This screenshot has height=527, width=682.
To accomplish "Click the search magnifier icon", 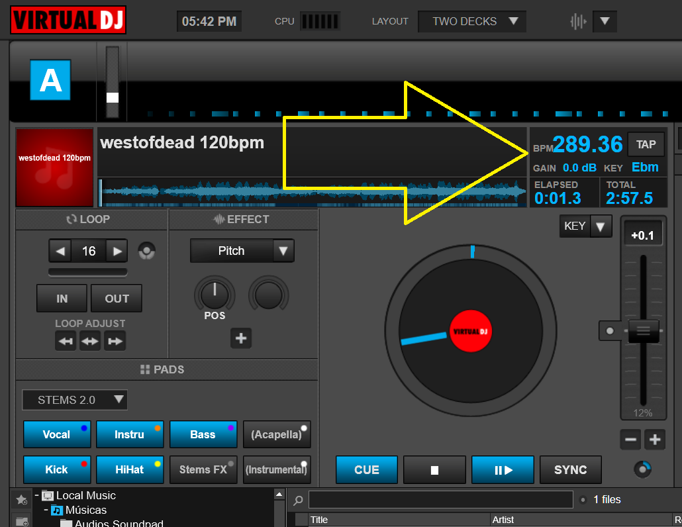I will pos(298,500).
